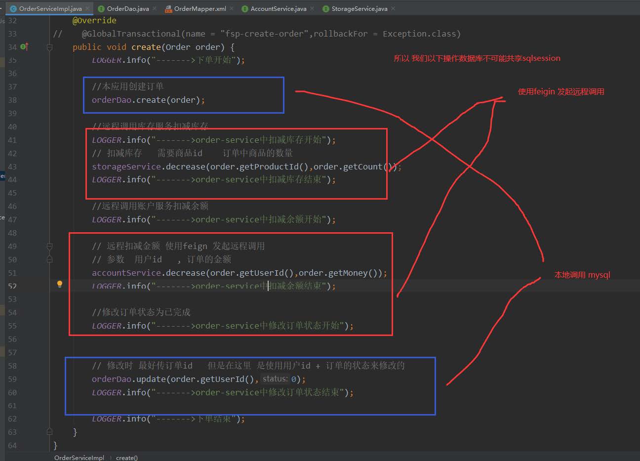Click gutter line number 59
The height and width of the screenshot is (461, 640).
pyautogui.click(x=12, y=379)
